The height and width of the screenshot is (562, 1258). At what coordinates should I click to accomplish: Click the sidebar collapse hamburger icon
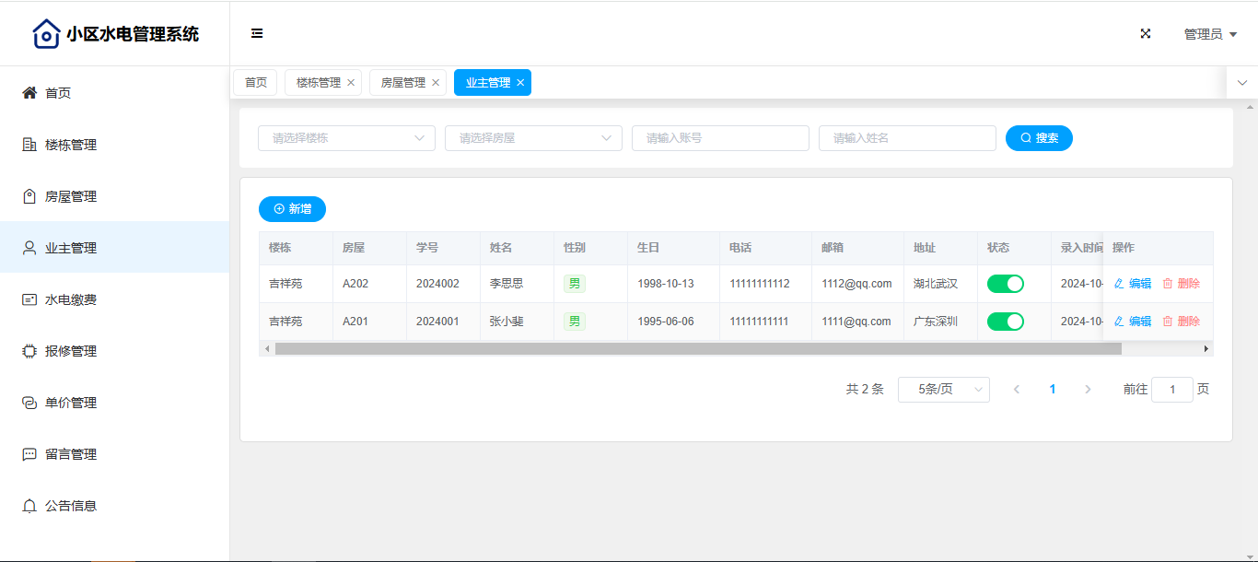tap(257, 33)
